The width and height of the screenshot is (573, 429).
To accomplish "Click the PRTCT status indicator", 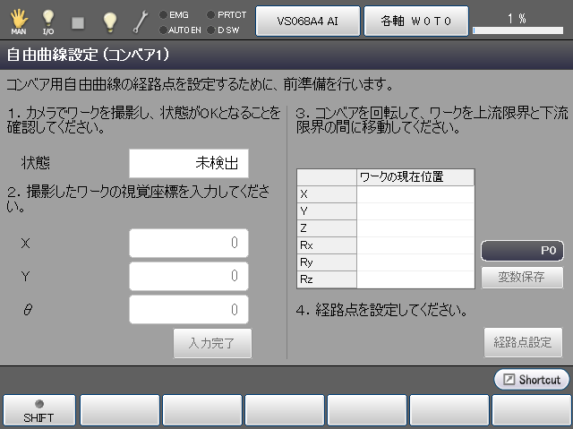I will click(x=226, y=14).
